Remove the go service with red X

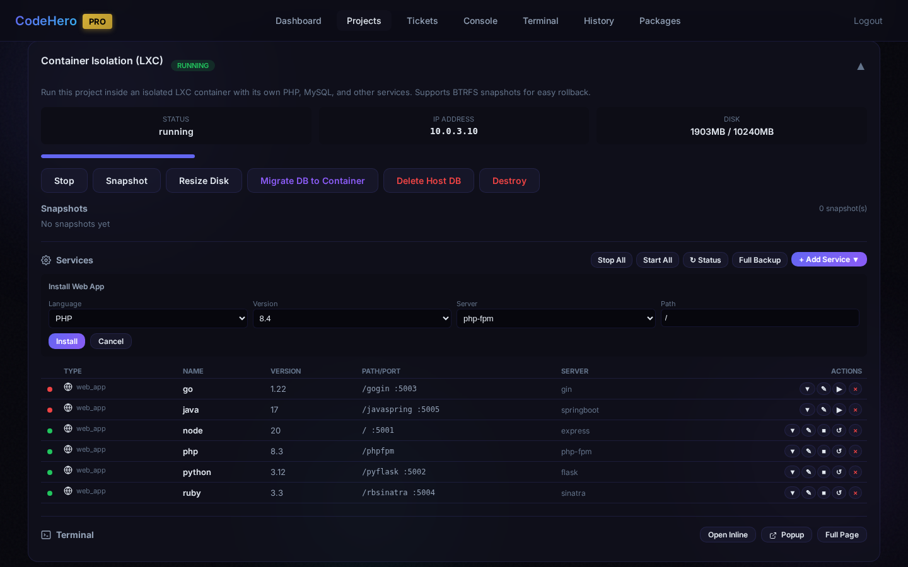point(855,389)
